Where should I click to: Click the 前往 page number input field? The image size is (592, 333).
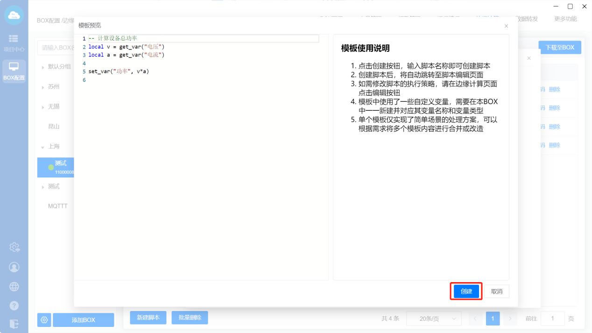click(x=552, y=319)
